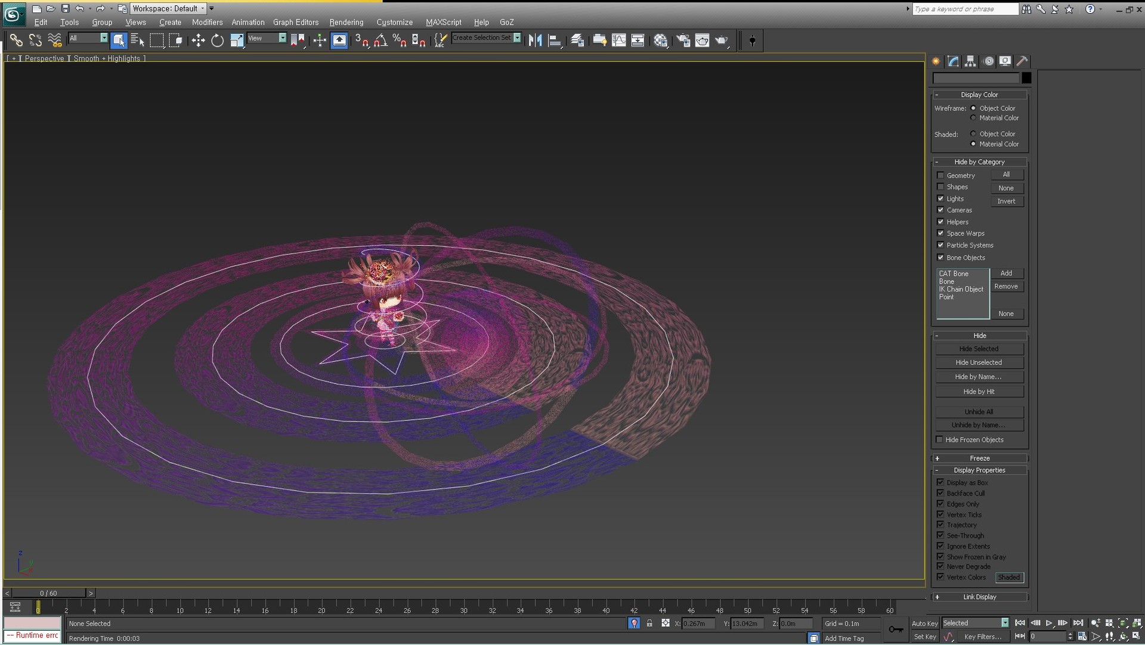
Task: Click the Render Production teapot icon
Action: 722,41
